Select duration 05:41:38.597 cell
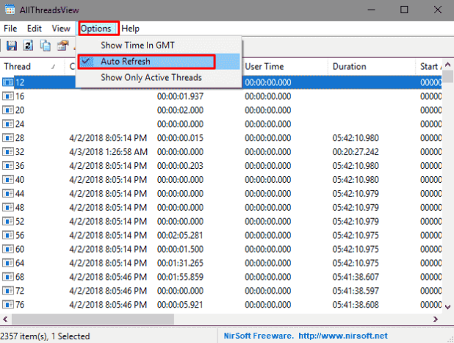The width and height of the screenshot is (454, 343). pos(356,291)
